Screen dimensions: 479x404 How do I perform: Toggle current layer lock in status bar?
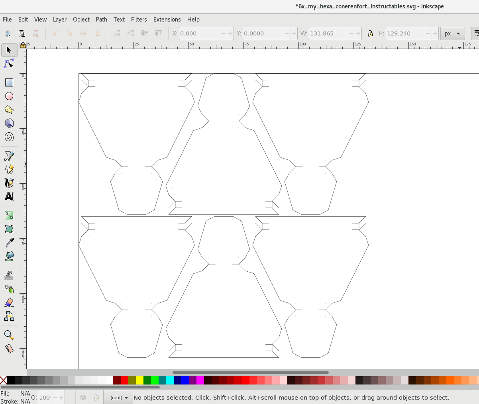point(96,397)
